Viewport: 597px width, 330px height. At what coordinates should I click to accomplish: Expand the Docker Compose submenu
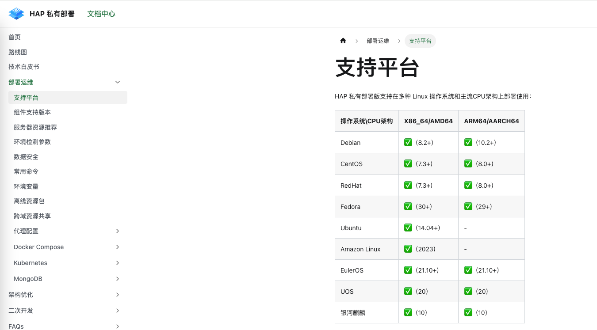[x=118, y=247]
